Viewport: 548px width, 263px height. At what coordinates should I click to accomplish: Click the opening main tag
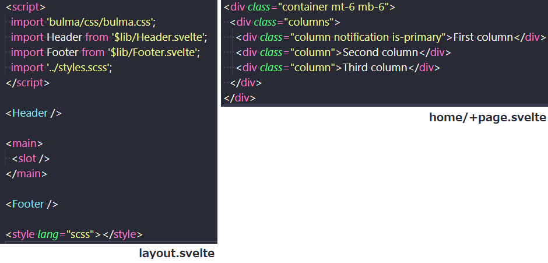pyautogui.click(x=24, y=143)
